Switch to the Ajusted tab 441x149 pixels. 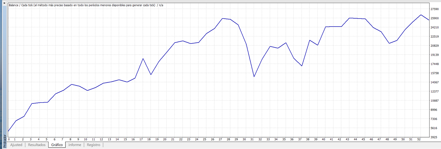[16, 145]
